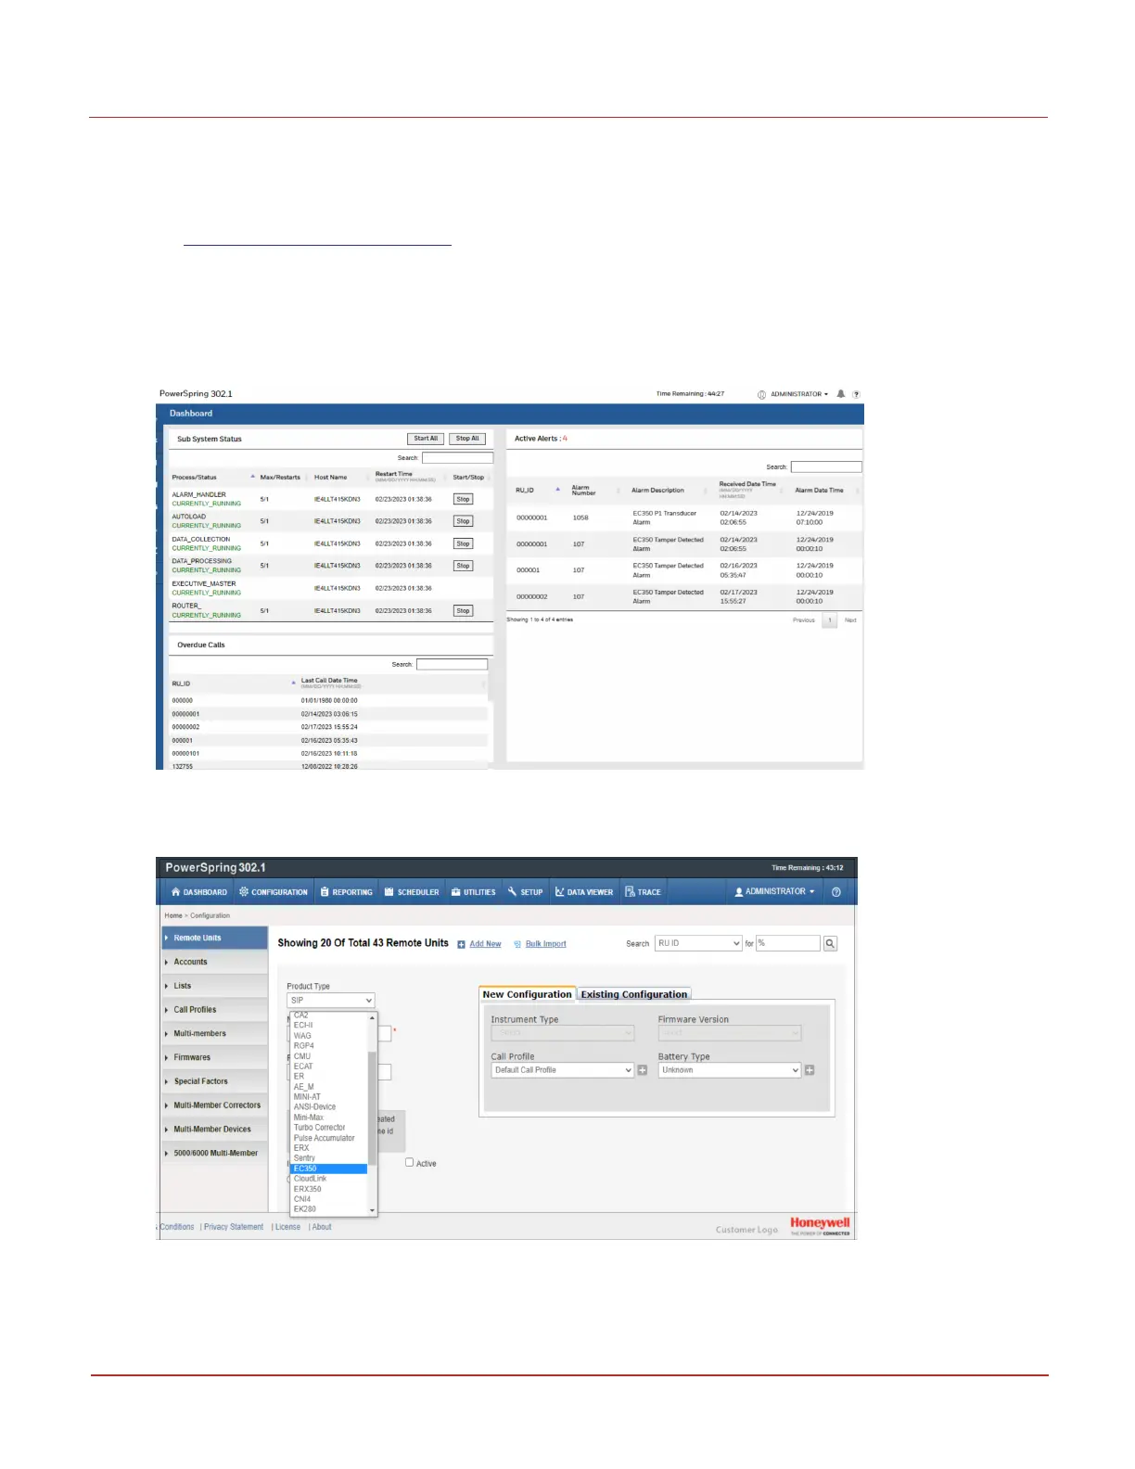Expand Firmwares sidebar item

pos(214,1057)
